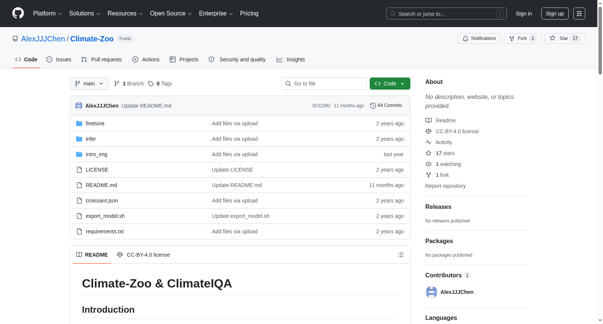The height and width of the screenshot is (324, 603).
Task: Fork the Climate-Zoo repository
Action: tap(522, 38)
